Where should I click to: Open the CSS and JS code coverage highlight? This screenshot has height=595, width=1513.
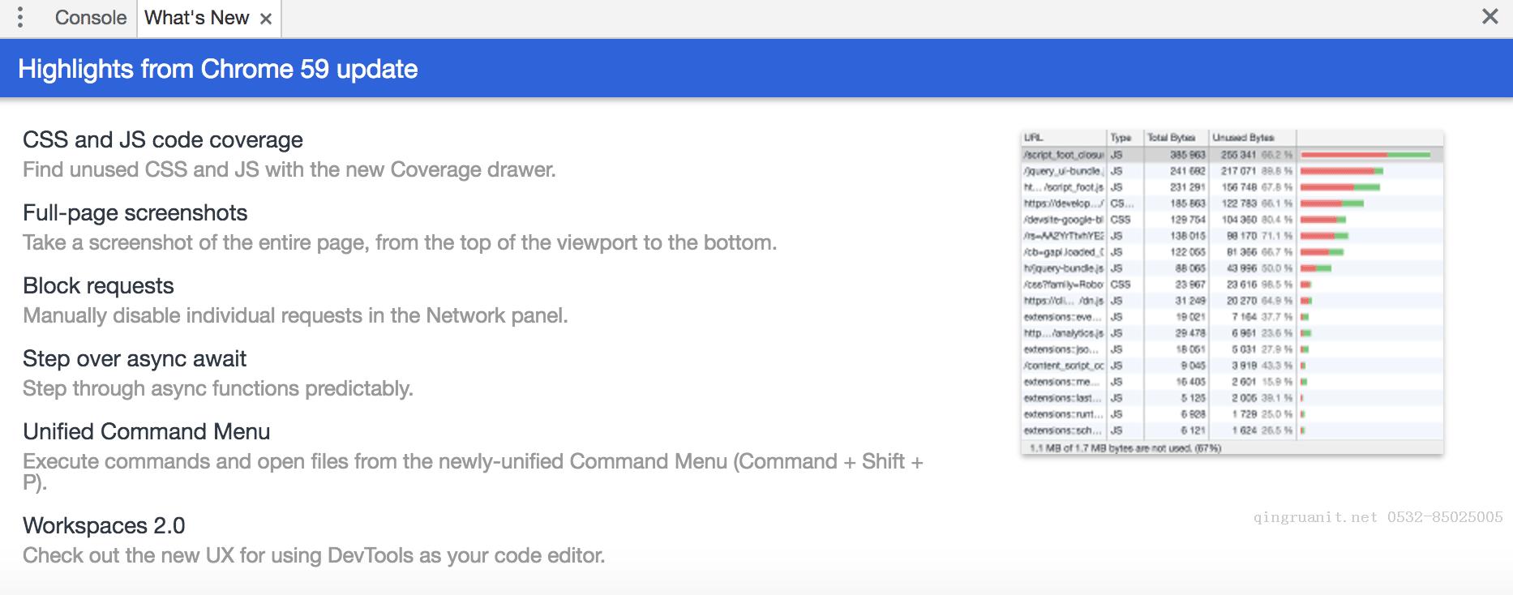163,139
